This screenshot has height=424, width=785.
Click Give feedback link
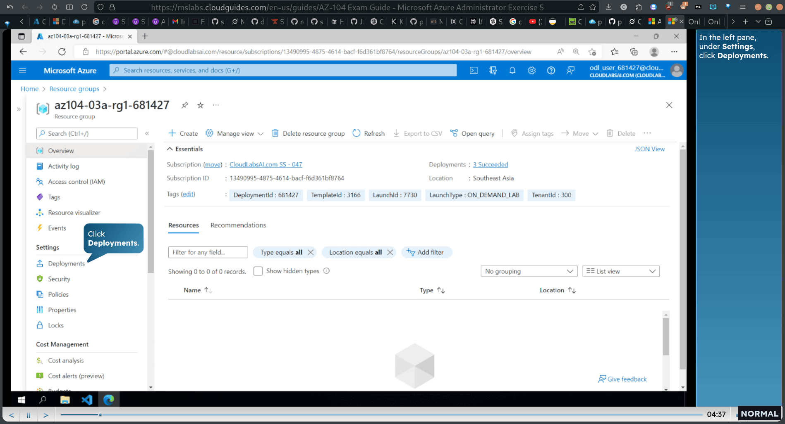[622, 379]
